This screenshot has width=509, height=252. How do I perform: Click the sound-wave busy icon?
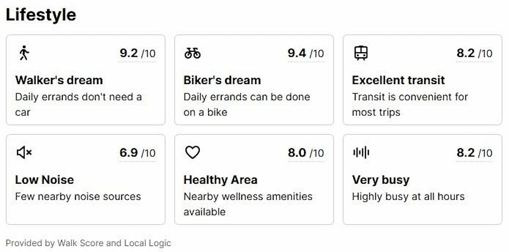(361, 152)
